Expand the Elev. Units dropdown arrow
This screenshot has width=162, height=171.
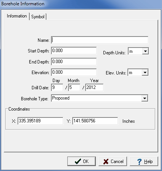145,73
